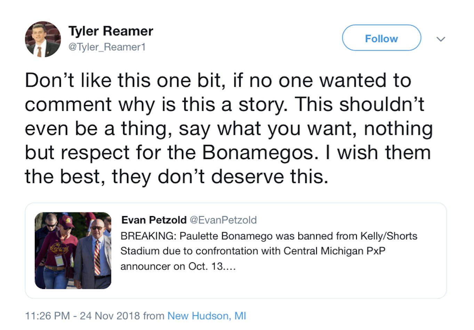
Task: Follow Tyler Reamer with the Follow button
Action: point(381,38)
